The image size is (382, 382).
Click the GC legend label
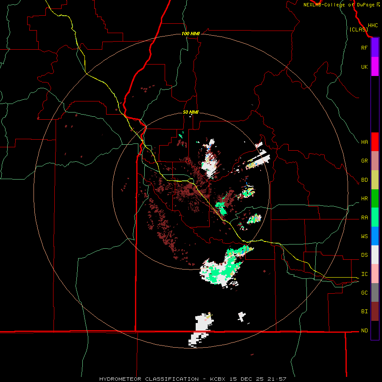pos(364,293)
